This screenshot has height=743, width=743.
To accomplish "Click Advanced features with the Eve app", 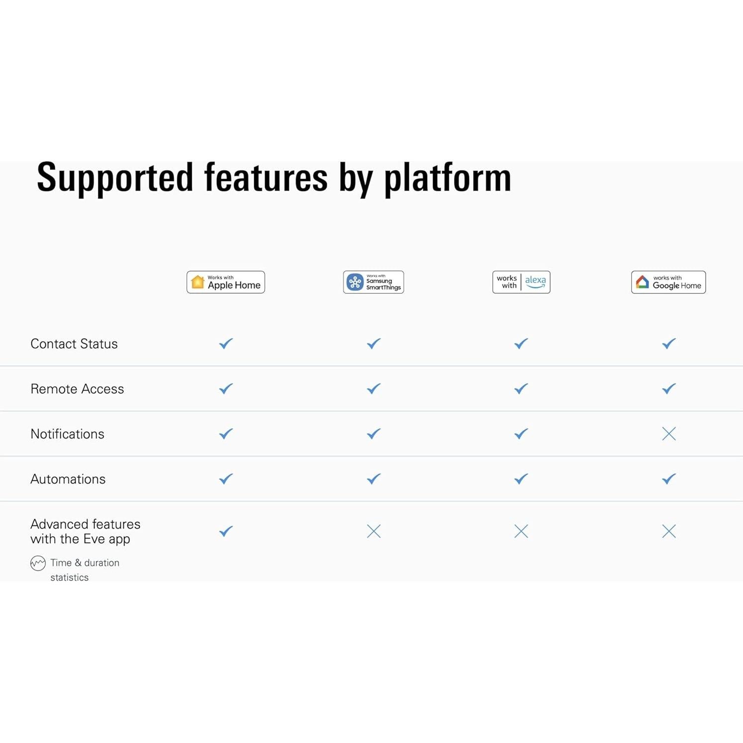I will [85, 531].
